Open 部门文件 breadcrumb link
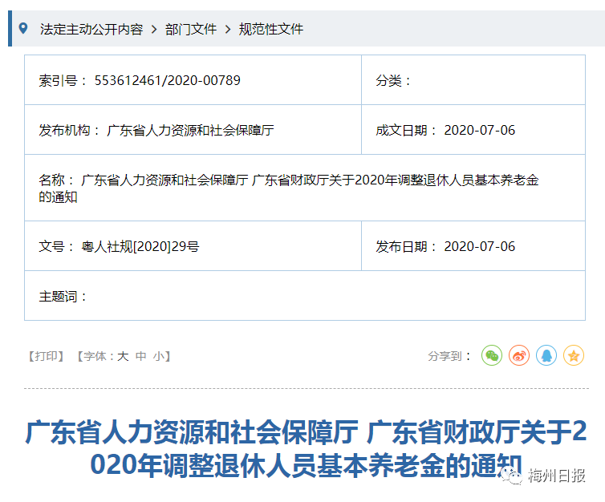Image resolution: width=605 pixels, height=502 pixels. (191, 30)
